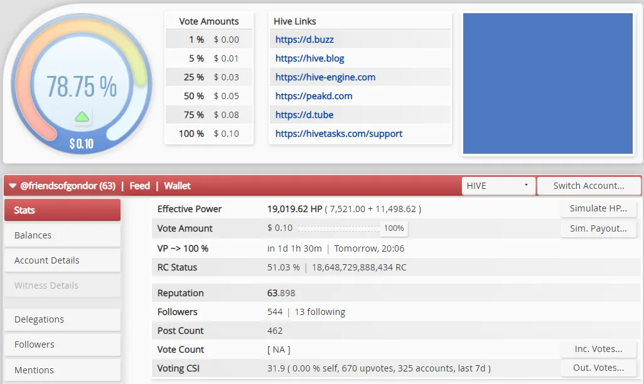Open the Inc. Votes button

click(x=598, y=349)
